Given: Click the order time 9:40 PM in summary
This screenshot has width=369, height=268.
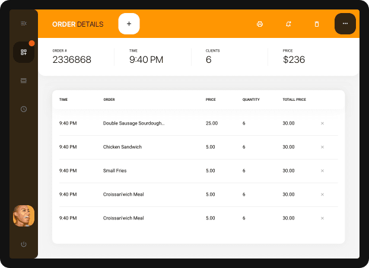Looking at the screenshot, I should pos(146,59).
